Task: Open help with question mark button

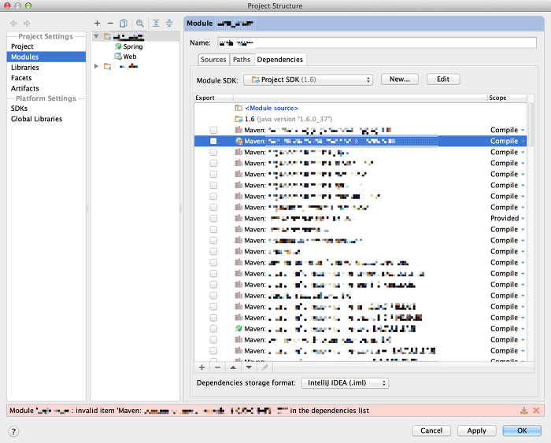Action: coord(13,431)
